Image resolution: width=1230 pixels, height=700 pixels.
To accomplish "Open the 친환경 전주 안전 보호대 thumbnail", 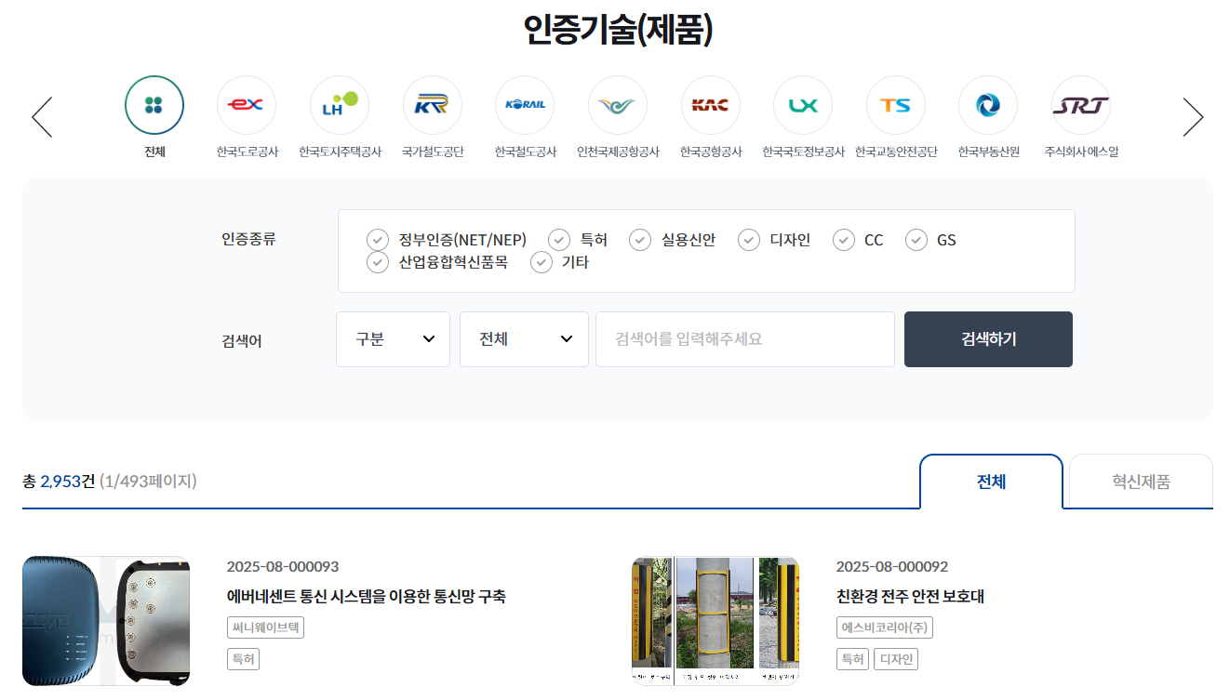I will (x=715, y=621).
